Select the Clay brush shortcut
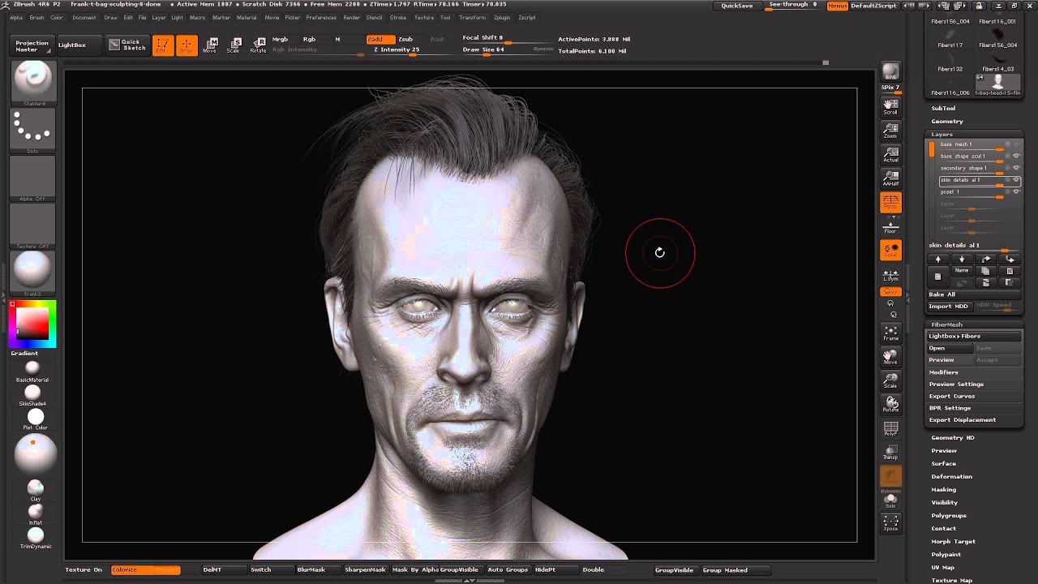 [x=35, y=490]
